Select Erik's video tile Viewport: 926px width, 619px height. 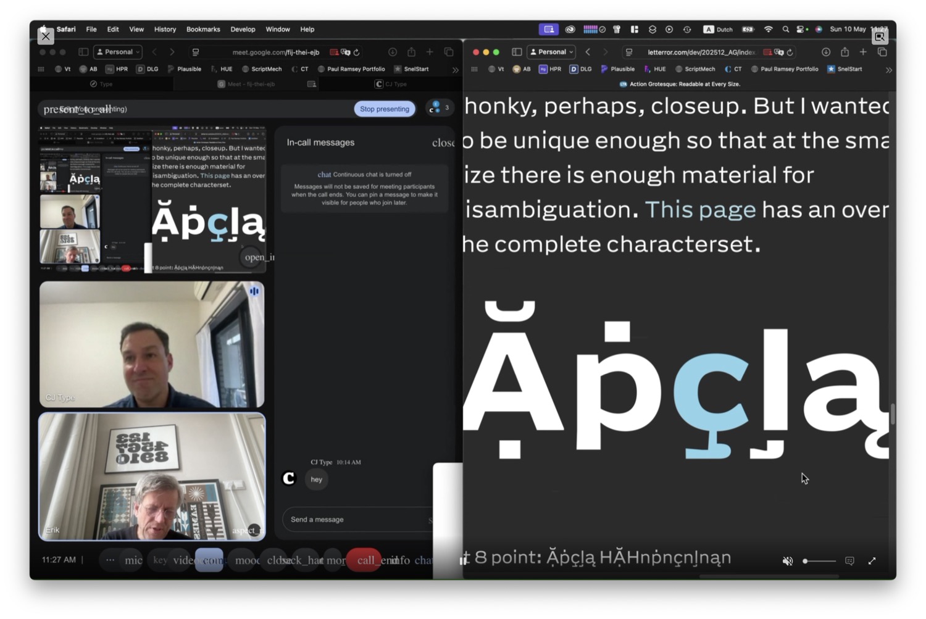click(152, 477)
